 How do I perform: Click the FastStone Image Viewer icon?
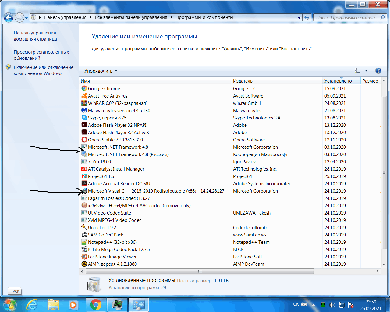coord(84,257)
